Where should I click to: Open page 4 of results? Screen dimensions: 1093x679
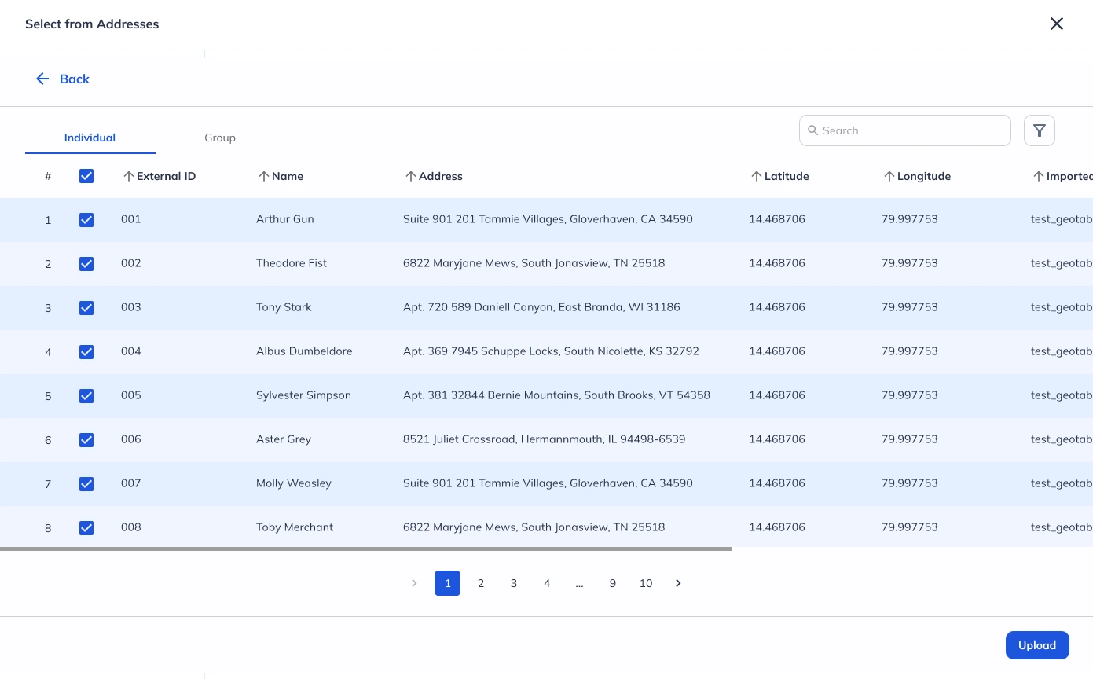(x=547, y=583)
